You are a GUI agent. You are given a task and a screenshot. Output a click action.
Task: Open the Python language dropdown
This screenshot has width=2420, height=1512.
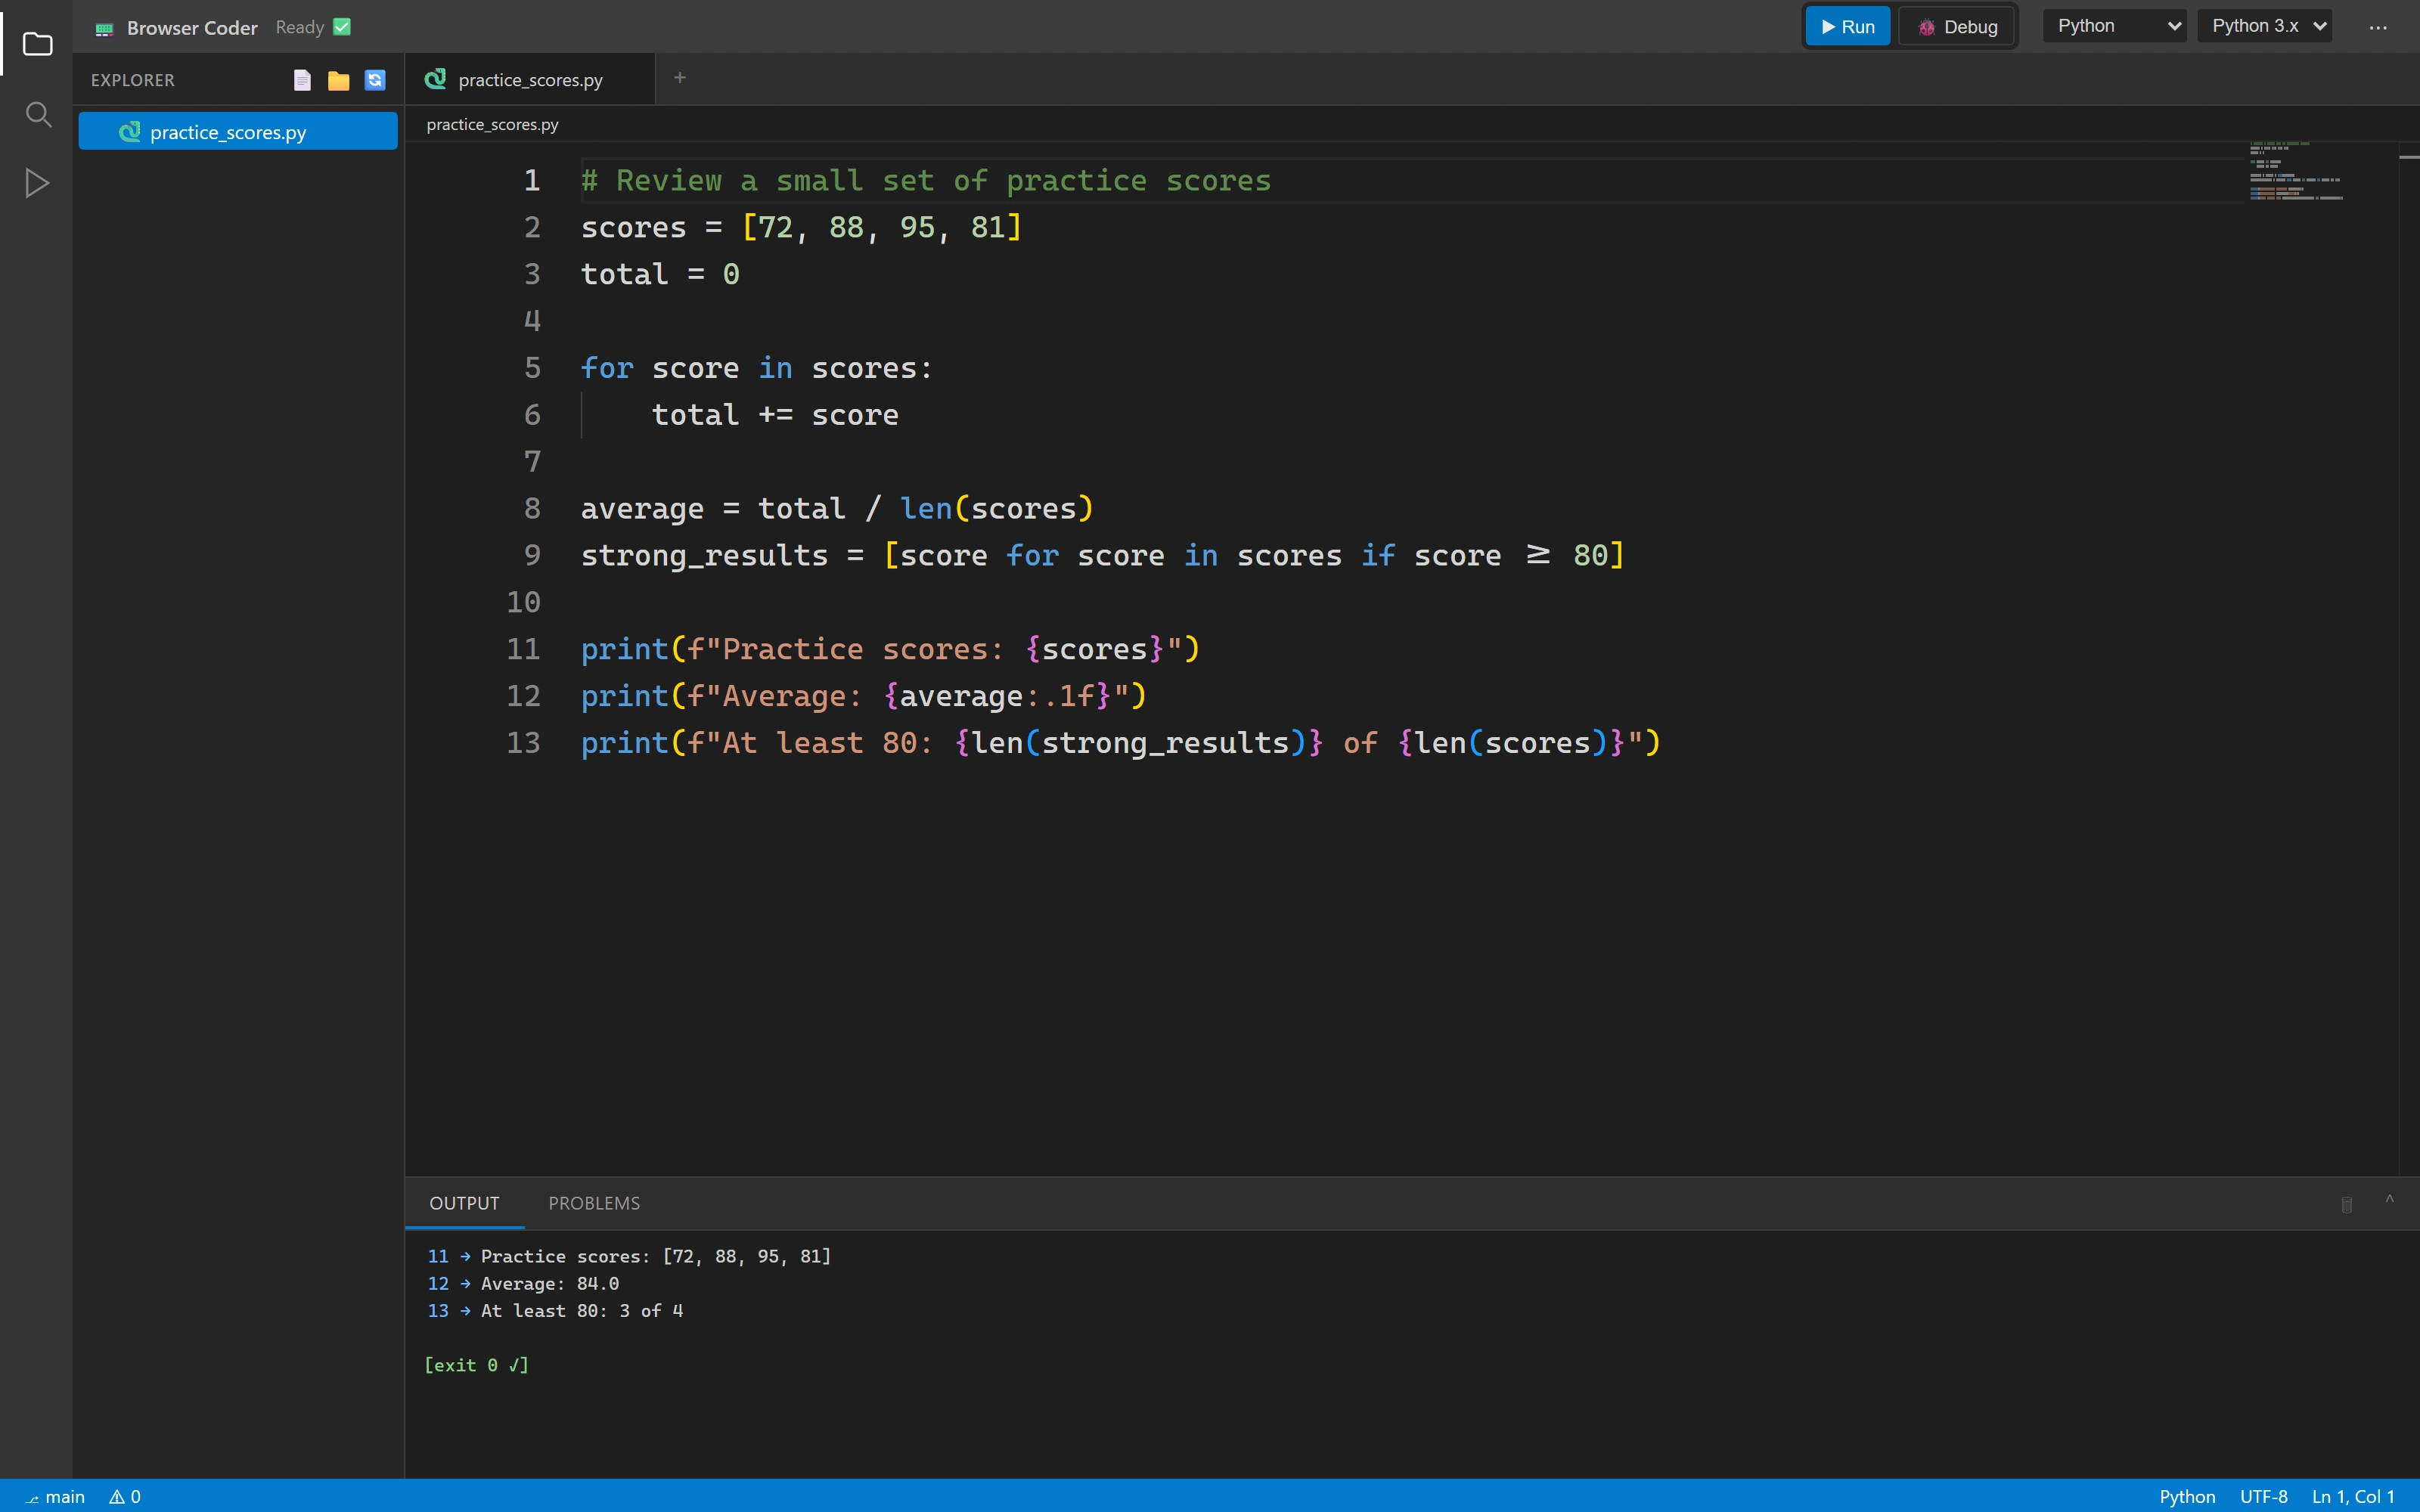click(2114, 26)
